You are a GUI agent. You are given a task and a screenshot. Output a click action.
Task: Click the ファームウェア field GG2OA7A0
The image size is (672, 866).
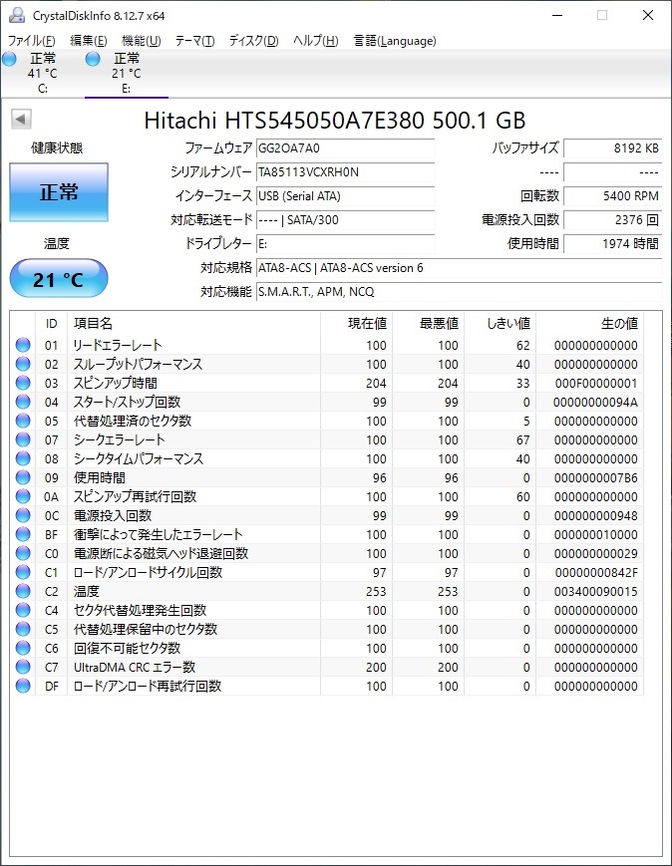point(345,148)
